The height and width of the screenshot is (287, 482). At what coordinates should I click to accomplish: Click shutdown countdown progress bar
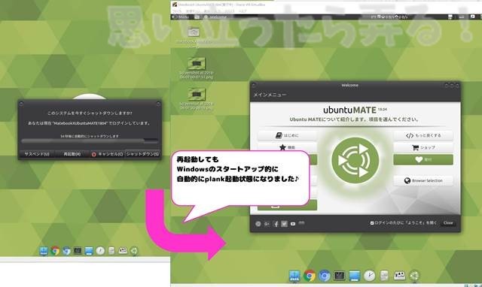tap(90, 141)
